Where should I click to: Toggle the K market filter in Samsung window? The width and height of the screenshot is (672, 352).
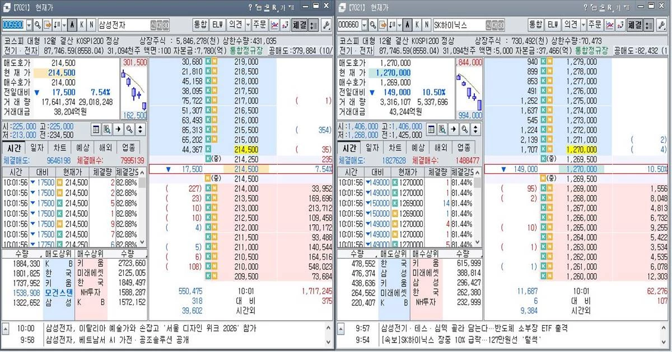pos(82,25)
